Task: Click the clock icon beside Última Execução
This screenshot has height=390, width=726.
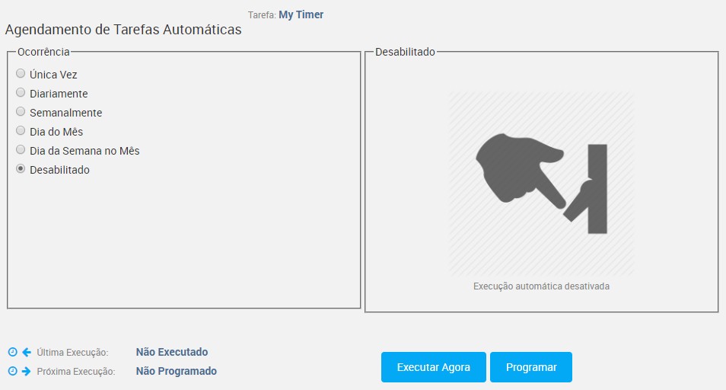Action: pyautogui.click(x=12, y=352)
